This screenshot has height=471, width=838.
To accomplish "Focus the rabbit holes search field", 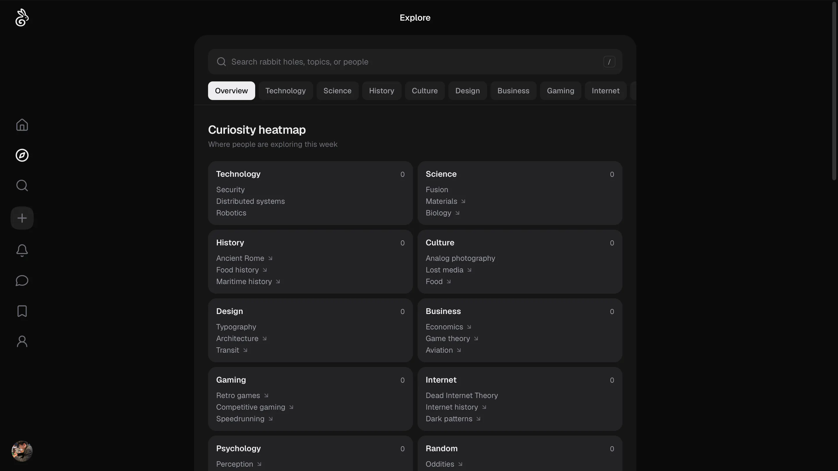I will (x=415, y=62).
